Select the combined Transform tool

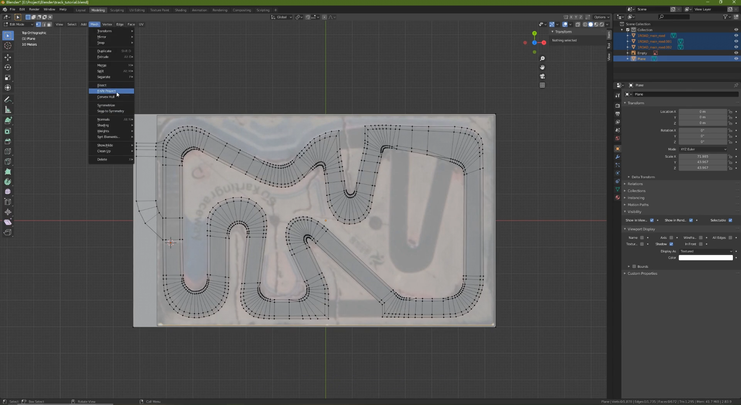pyautogui.click(x=8, y=87)
